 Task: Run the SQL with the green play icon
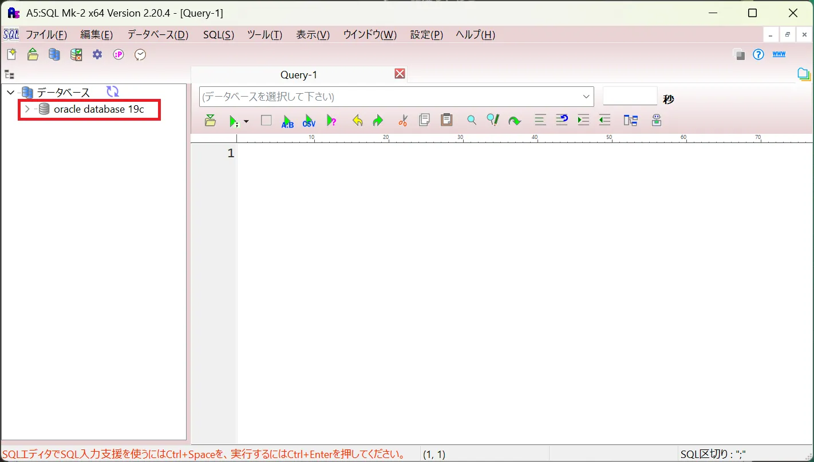(234, 121)
